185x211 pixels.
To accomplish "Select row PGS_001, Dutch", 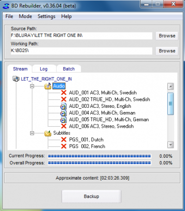I will click(86, 140).
